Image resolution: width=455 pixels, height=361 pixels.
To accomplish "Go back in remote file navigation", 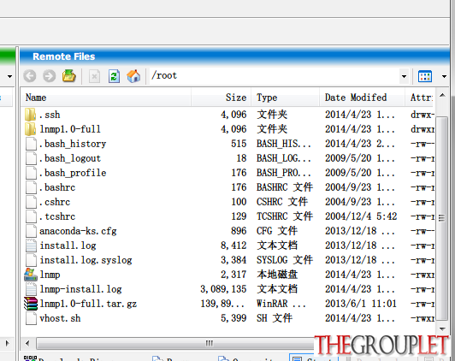I will [x=30, y=76].
